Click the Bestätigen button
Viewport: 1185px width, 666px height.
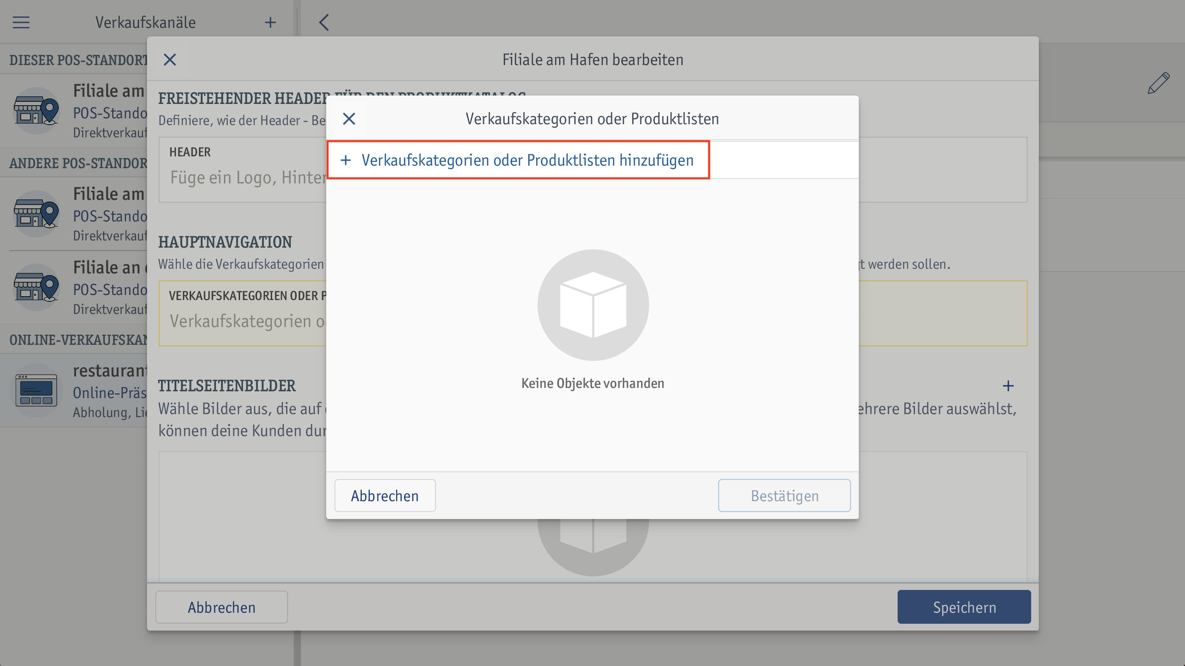pyautogui.click(x=784, y=495)
